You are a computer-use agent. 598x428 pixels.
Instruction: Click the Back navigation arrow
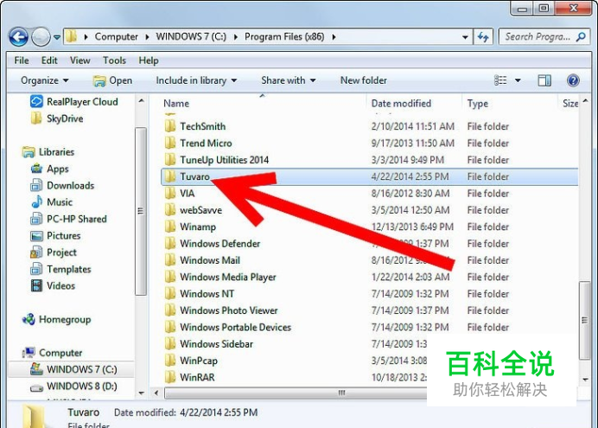tap(18, 37)
